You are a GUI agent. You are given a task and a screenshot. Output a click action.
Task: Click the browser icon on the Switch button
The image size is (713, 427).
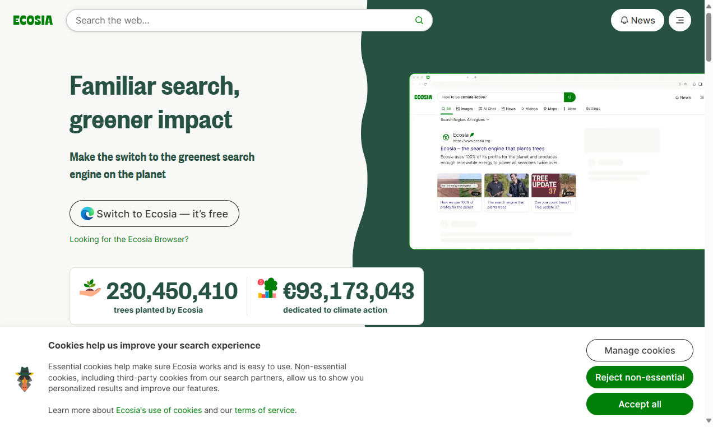point(87,214)
